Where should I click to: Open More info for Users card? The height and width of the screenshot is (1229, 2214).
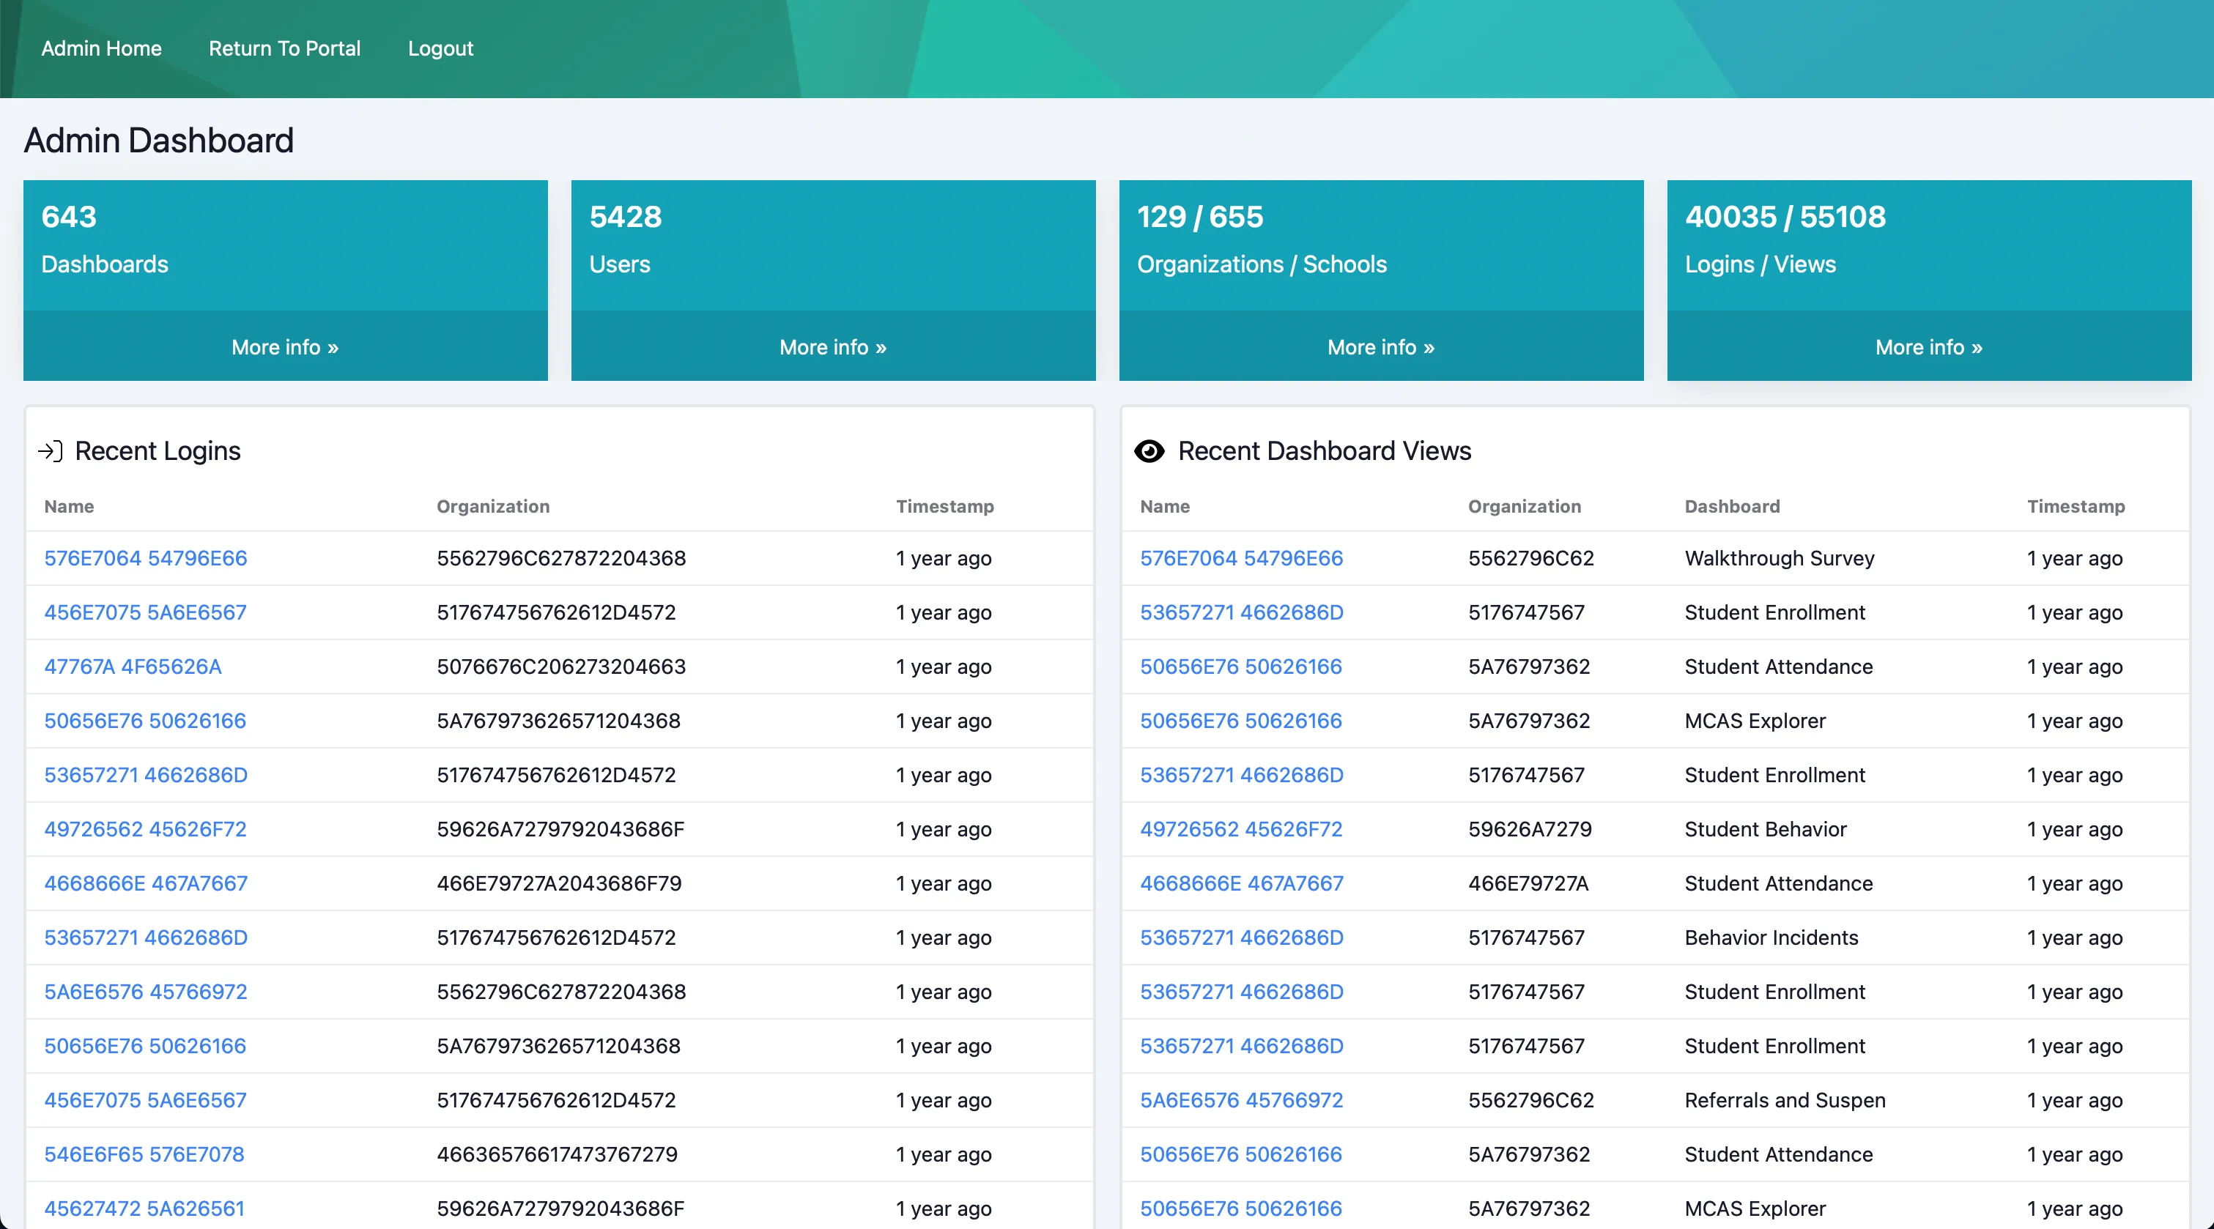pyautogui.click(x=832, y=347)
